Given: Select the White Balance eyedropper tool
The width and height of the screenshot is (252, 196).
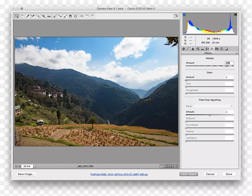Looking at the screenshot, I should pyautogui.click(x=27, y=16).
